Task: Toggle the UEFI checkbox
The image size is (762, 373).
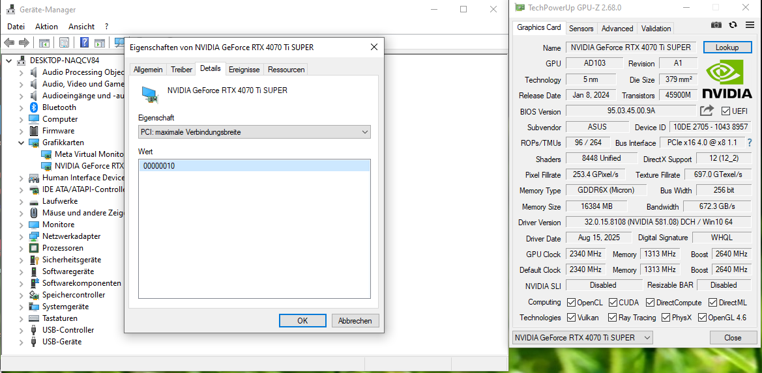Action: (725, 111)
